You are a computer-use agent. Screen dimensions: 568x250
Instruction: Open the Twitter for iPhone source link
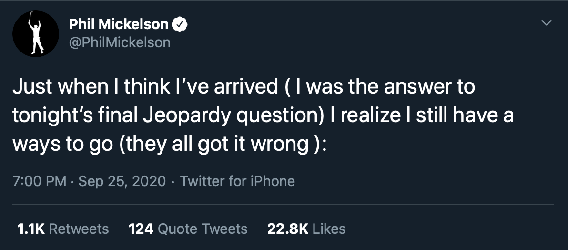point(237,181)
